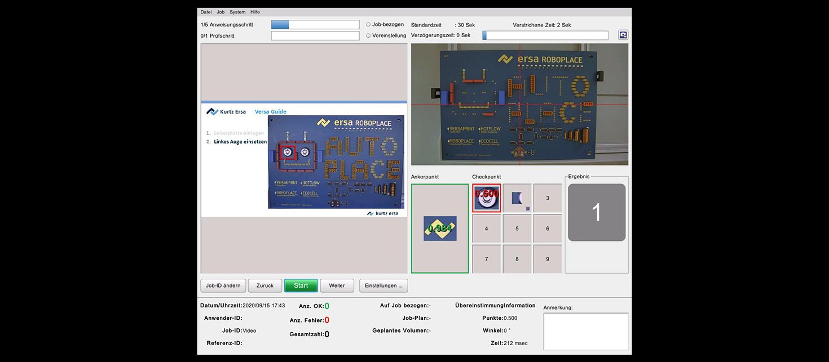
Task: Click the Anweisungsschritt progress bar
Action: (315, 25)
